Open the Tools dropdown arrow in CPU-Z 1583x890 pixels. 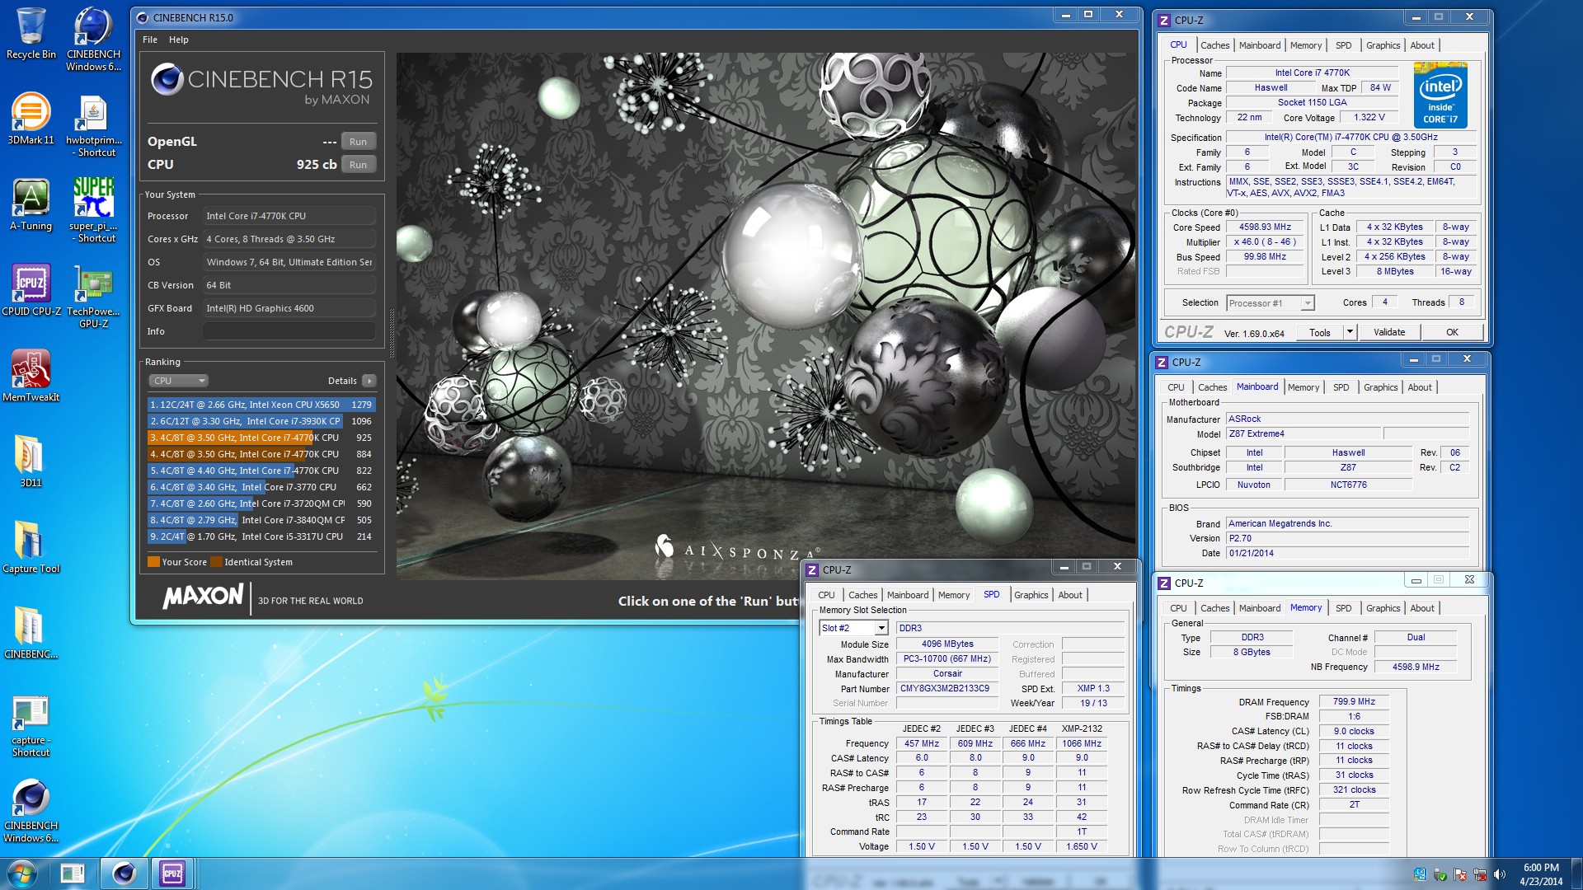coord(1350,333)
